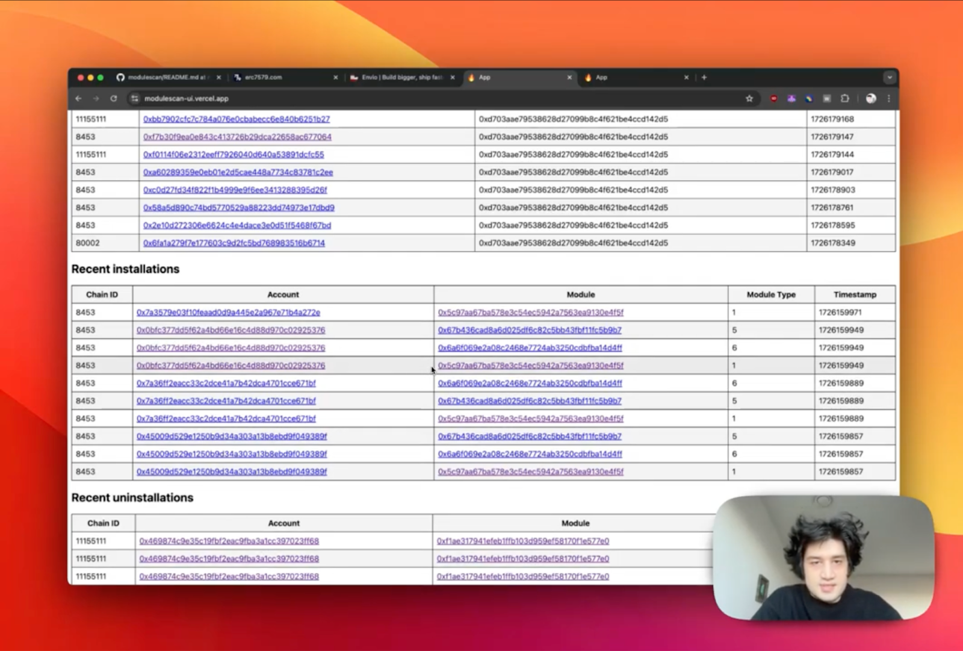Open the modulescan README GitHub tab

click(x=163, y=77)
